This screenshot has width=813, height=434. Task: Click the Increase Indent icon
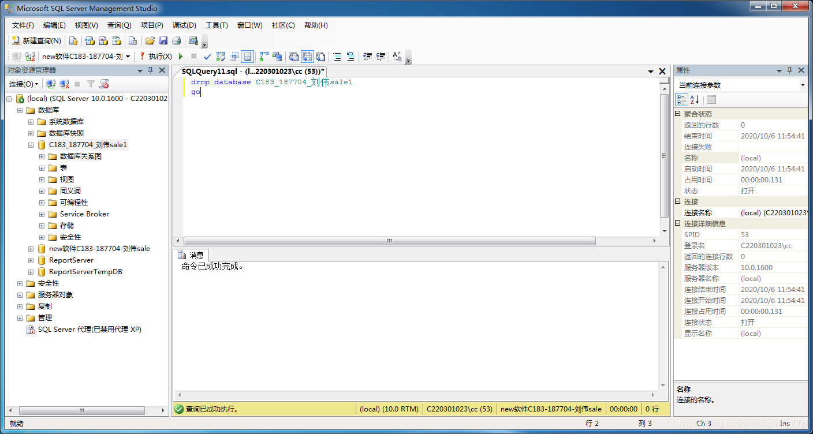click(x=381, y=57)
